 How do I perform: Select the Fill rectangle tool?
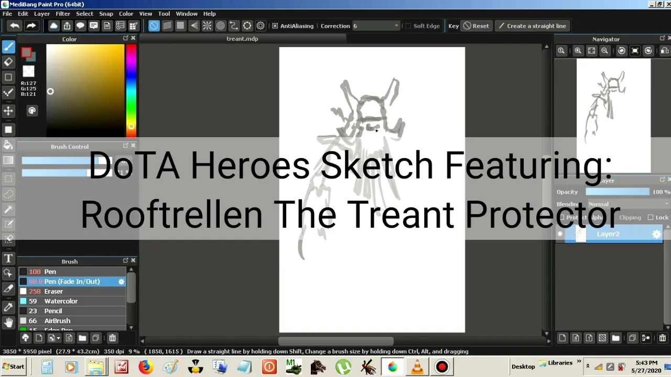tap(8, 129)
